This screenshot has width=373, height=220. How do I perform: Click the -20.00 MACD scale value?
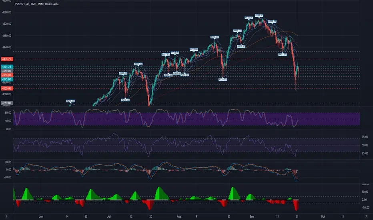coord(8,177)
